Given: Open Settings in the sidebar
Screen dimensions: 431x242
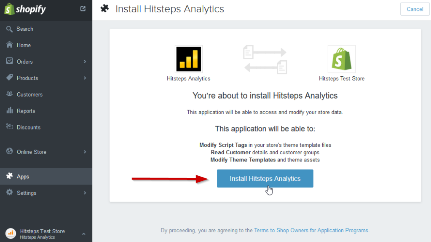Looking at the screenshot, I should tap(46, 193).
